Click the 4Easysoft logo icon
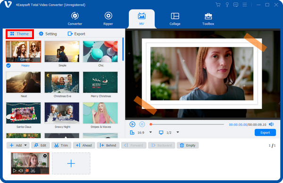 (8, 5)
